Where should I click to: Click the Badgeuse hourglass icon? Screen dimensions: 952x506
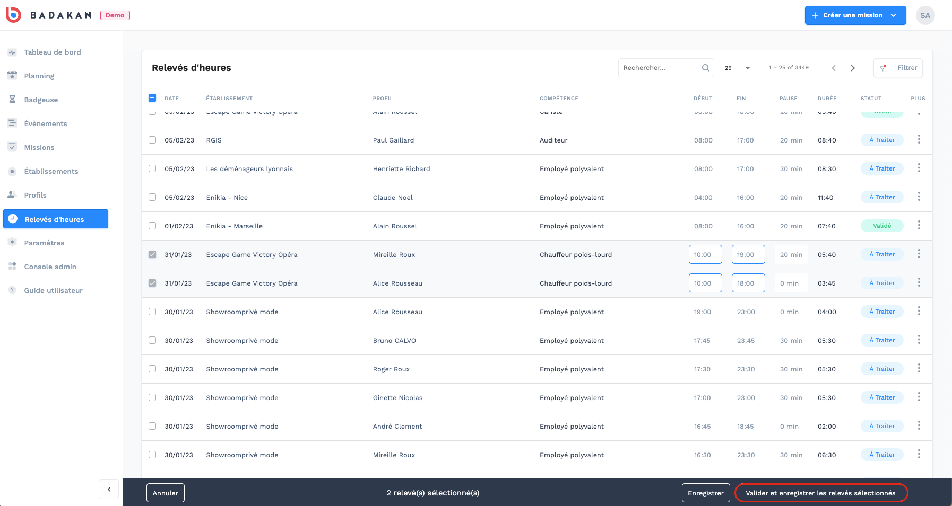pos(12,100)
